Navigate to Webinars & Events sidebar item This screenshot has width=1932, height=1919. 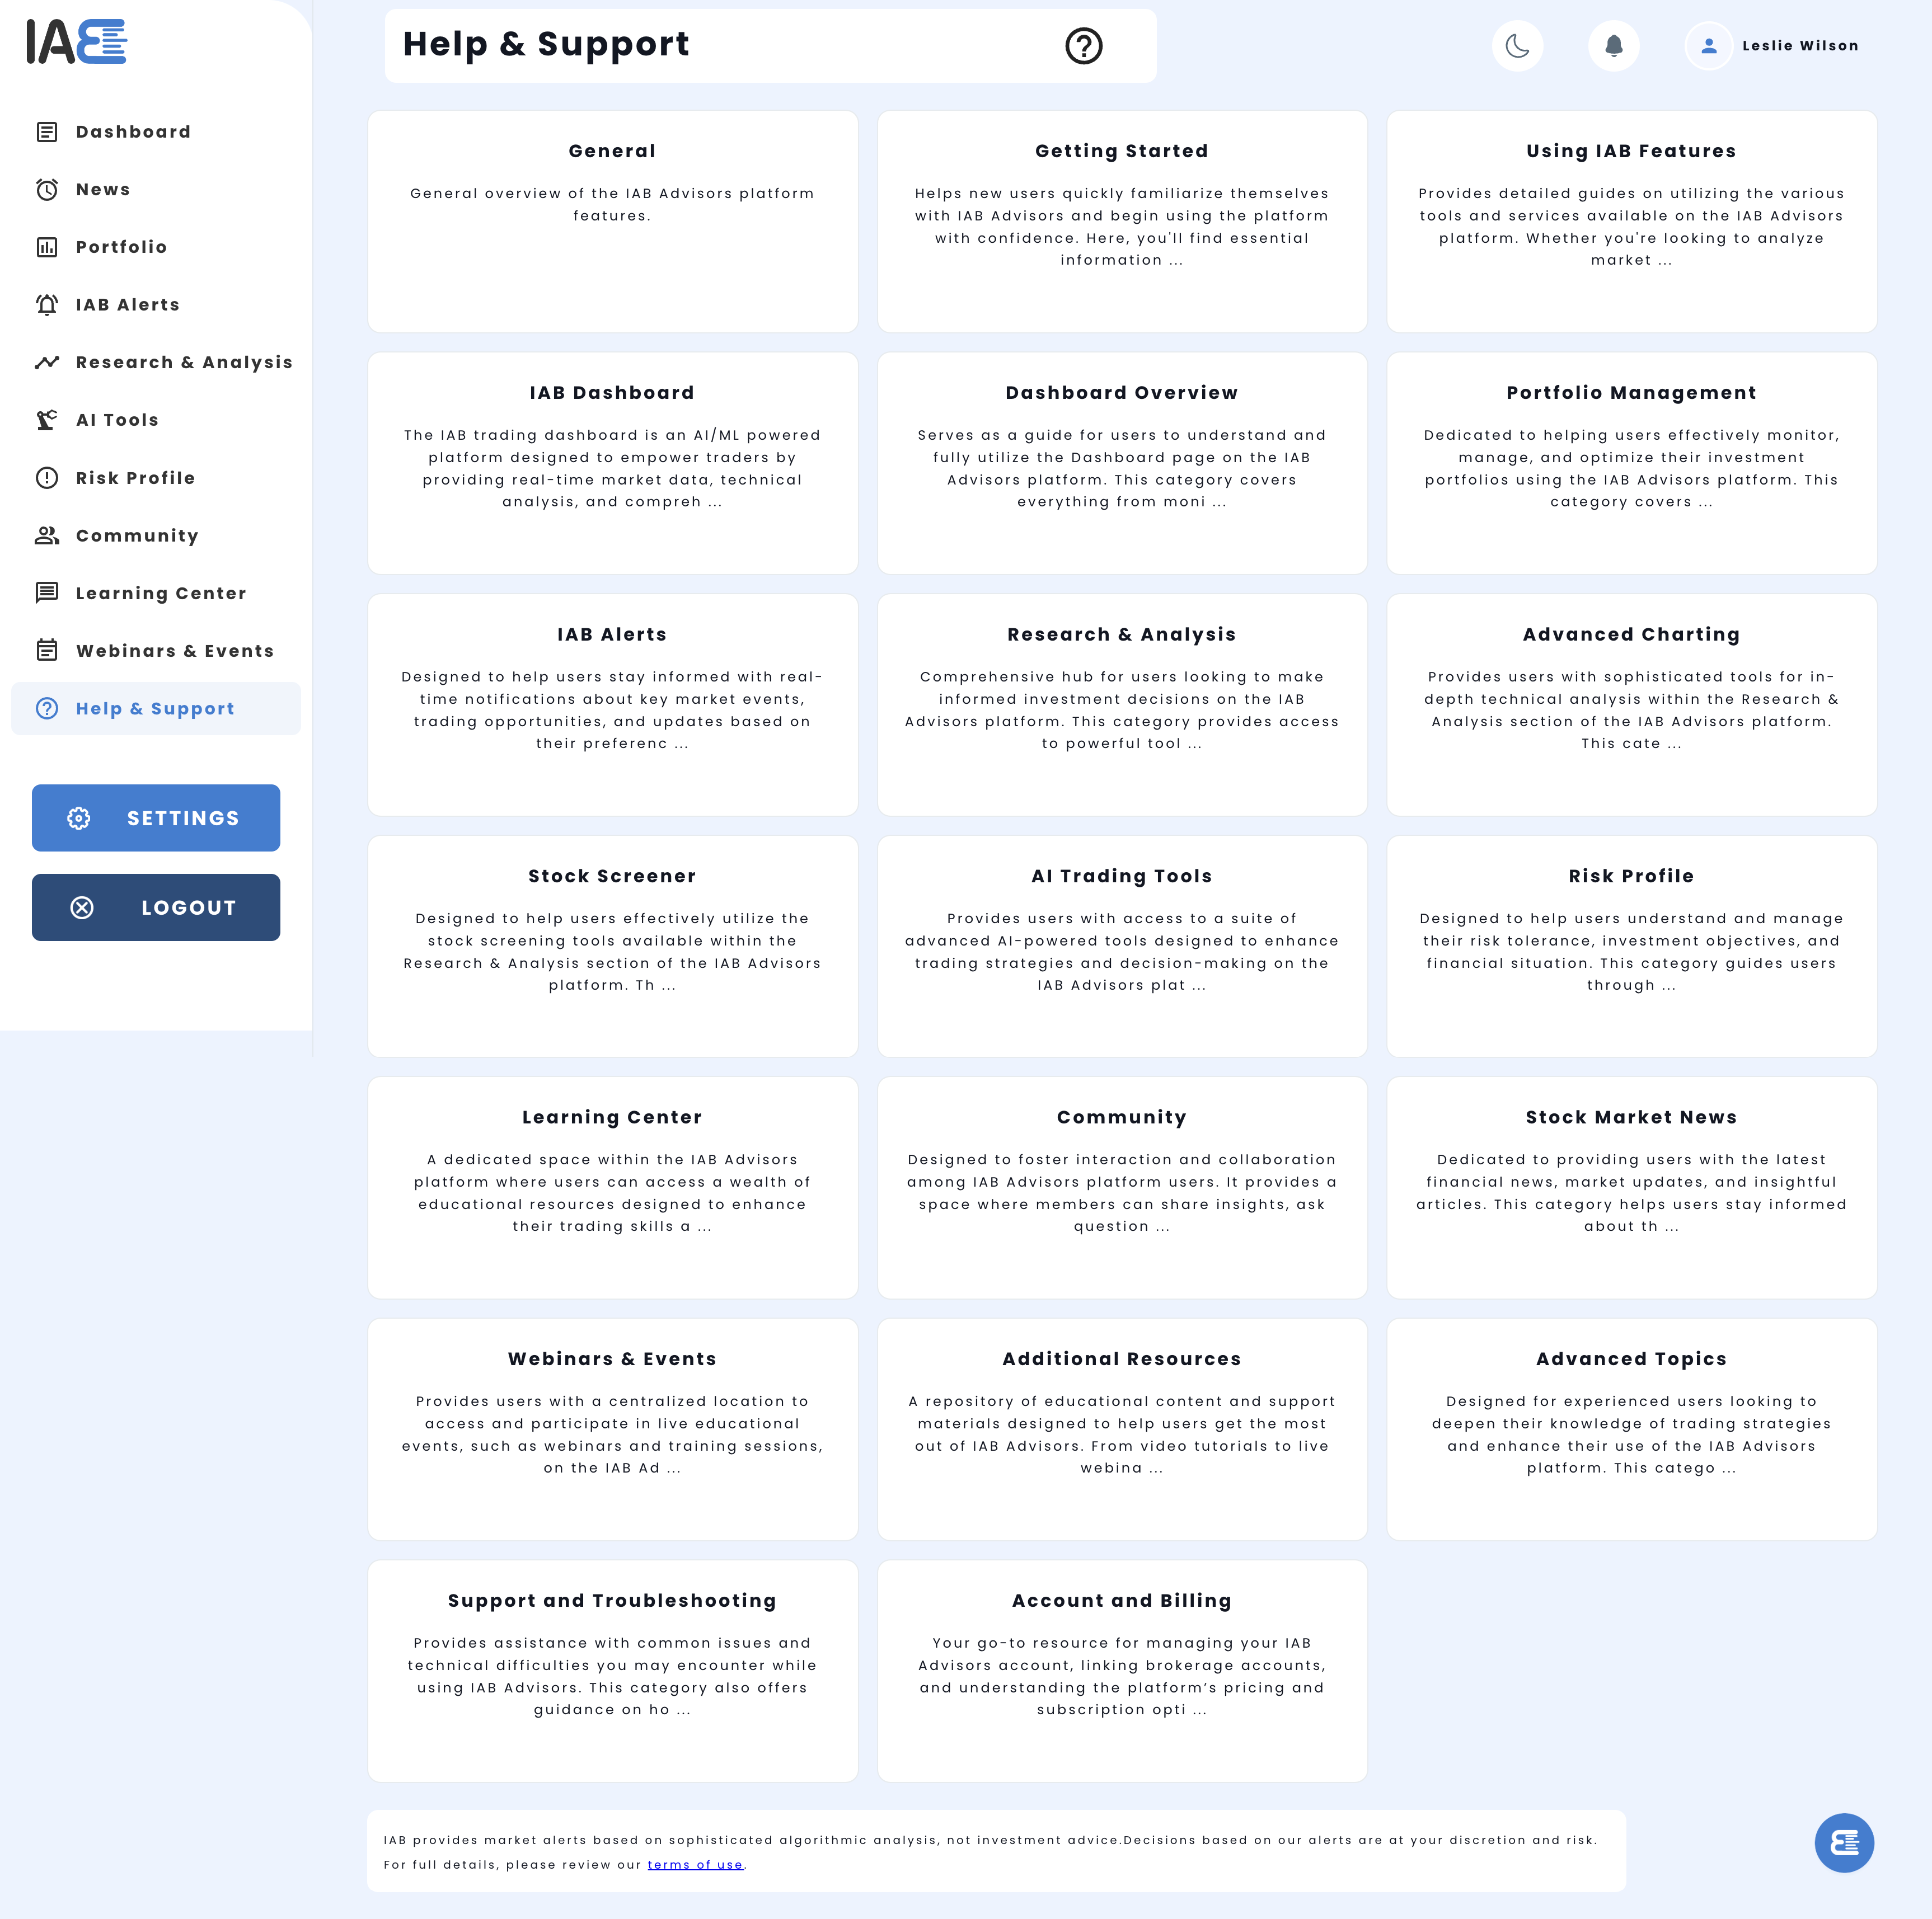[x=174, y=651]
